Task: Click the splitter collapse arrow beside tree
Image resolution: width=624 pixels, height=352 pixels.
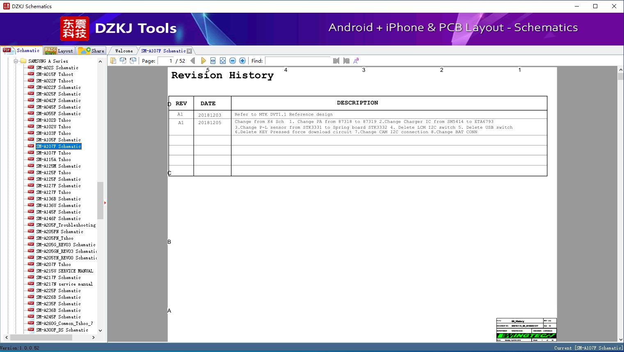Action: (x=105, y=203)
